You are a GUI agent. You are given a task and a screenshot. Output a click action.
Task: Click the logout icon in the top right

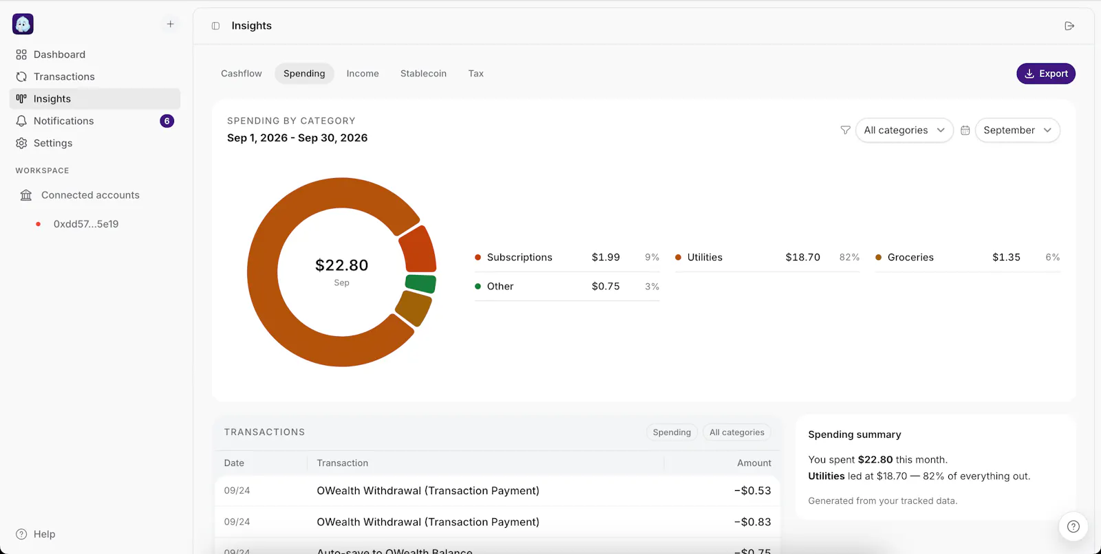point(1069,26)
